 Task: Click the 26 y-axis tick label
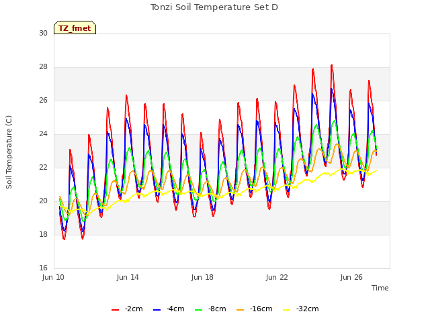(43, 100)
